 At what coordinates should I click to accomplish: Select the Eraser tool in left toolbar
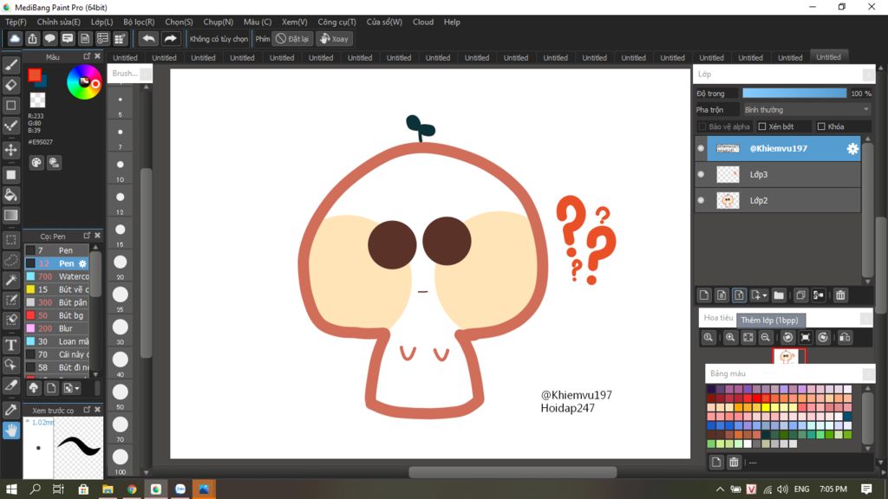pos(11,85)
